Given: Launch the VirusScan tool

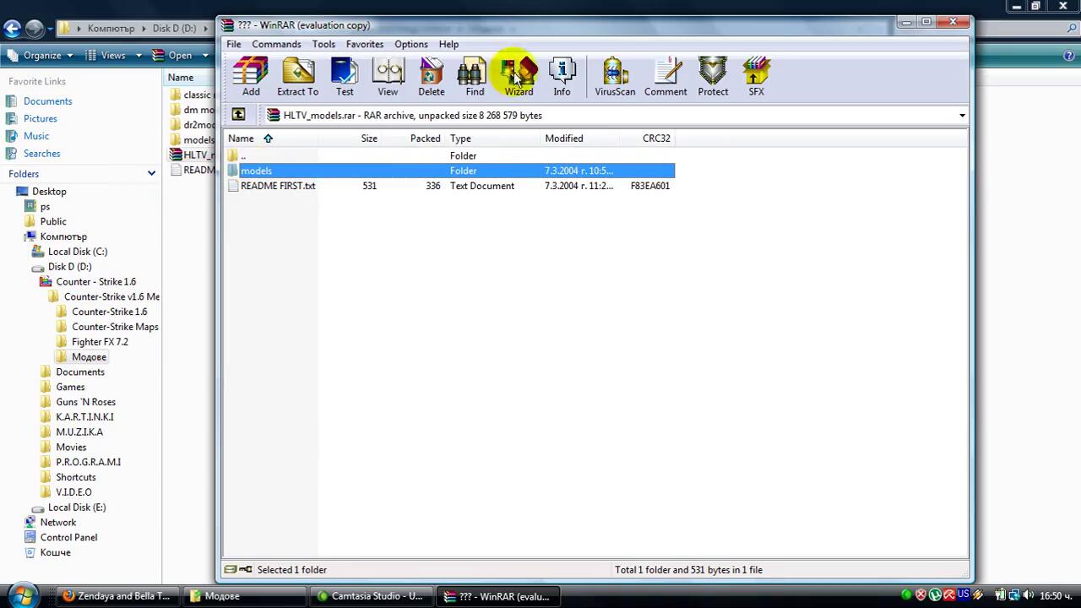Looking at the screenshot, I should pyautogui.click(x=614, y=76).
